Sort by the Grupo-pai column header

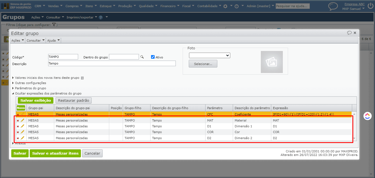click(x=40, y=108)
